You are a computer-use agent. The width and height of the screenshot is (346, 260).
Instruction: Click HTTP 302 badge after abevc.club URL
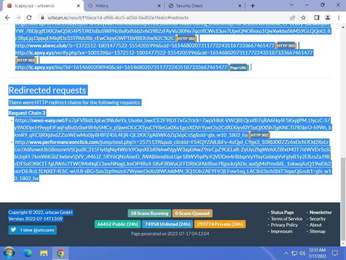click(x=286, y=46)
